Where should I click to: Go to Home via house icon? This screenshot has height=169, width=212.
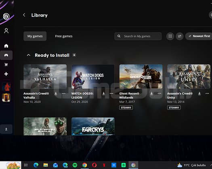click(6, 46)
